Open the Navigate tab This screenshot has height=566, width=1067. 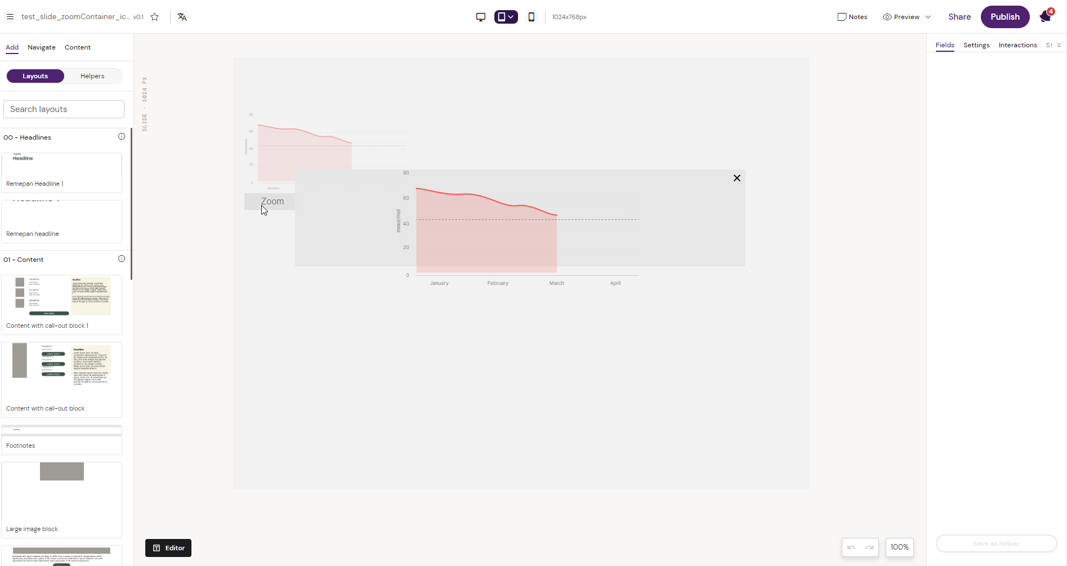click(x=42, y=47)
